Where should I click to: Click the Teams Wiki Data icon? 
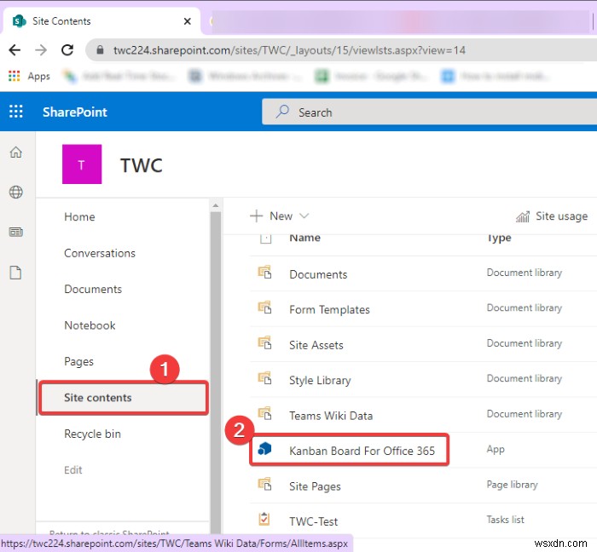[264, 414]
